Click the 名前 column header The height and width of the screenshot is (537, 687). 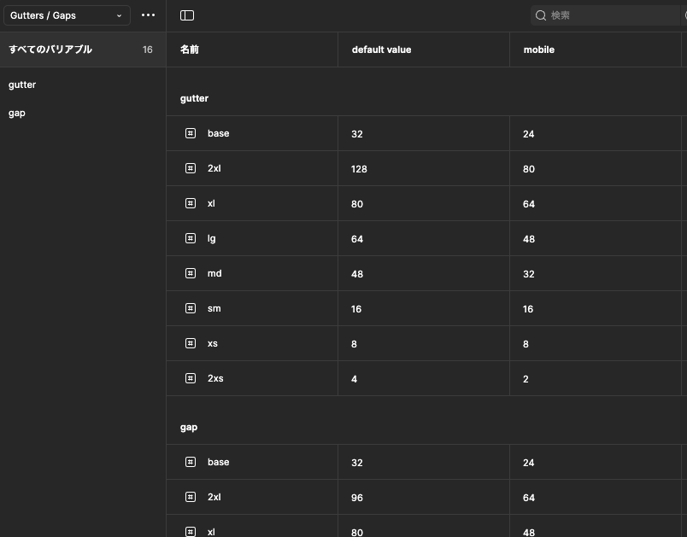pyautogui.click(x=190, y=50)
